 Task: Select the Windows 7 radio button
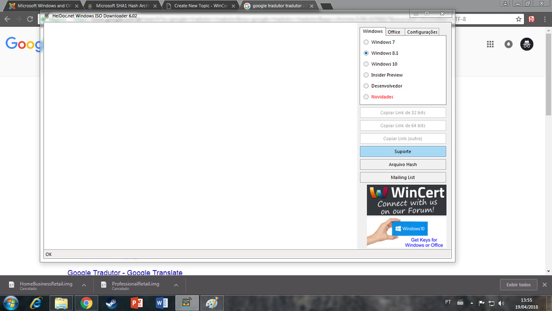(367, 42)
